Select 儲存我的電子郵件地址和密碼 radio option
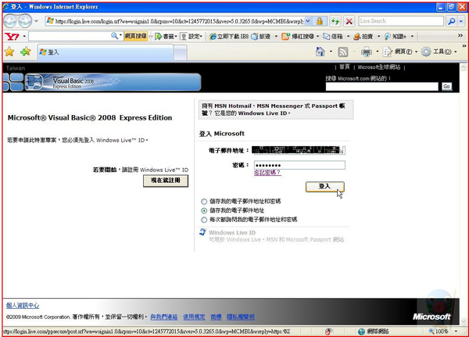 (204, 202)
